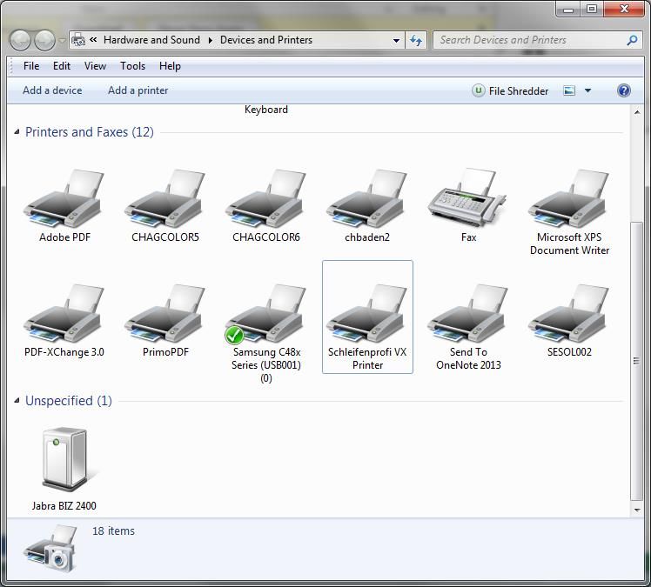Click Add a printer
The height and width of the screenshot is (587, 651).
[x=138, y=90]
